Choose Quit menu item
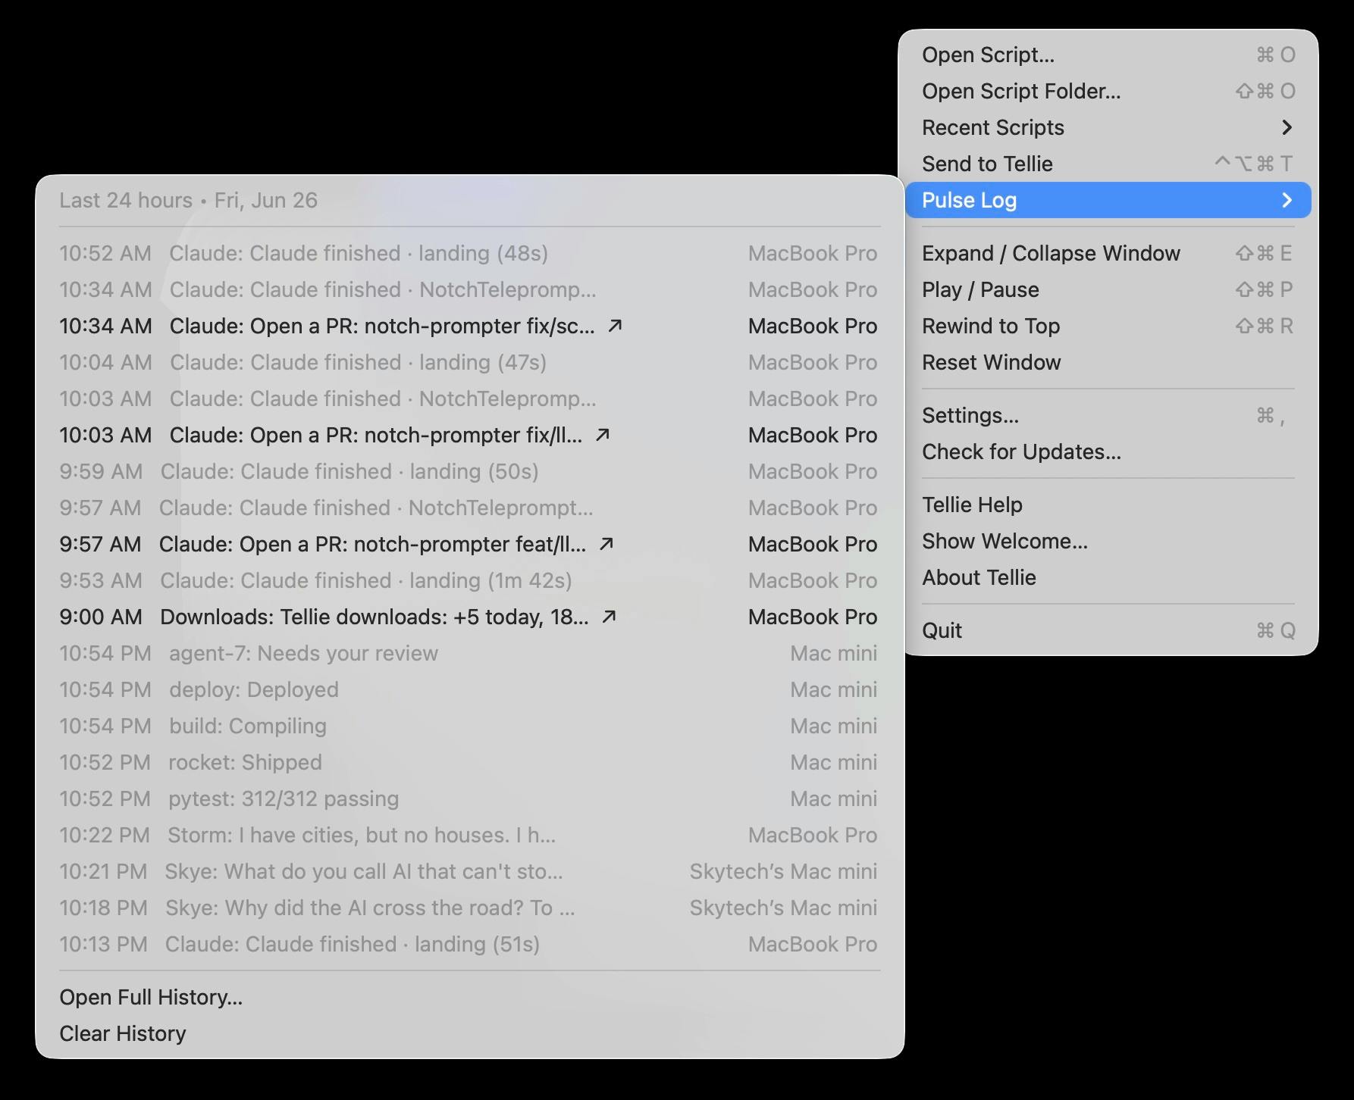The width and height of the screenshot is (1354, 1100). (x=1108, y=630)
